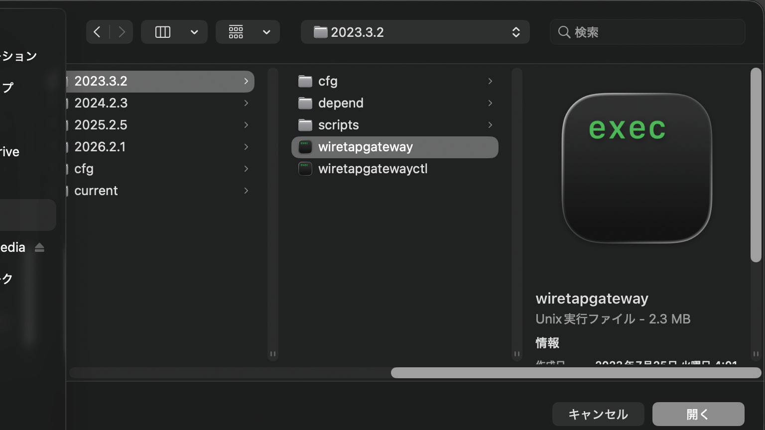Open the view mode dropdown chevron
The image size is (765, 430).
[194, 32]
